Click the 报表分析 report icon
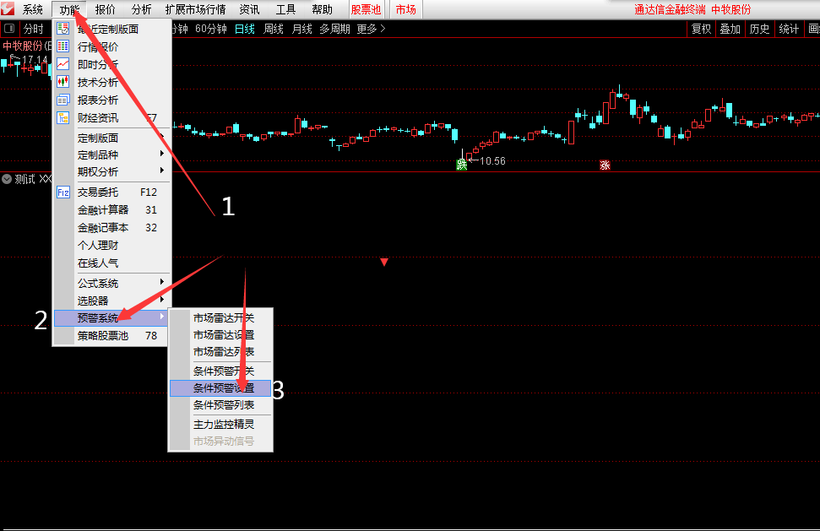 click(62, 100)
